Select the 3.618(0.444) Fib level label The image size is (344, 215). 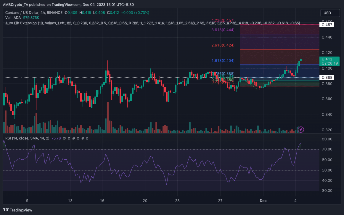(223, 30)
